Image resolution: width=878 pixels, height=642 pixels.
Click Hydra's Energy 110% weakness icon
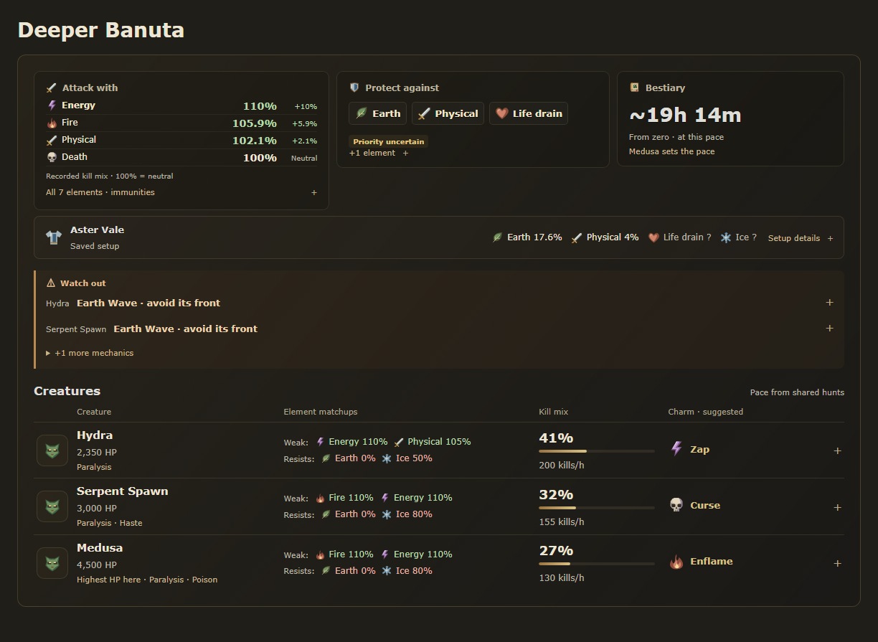tap(321, 442)
